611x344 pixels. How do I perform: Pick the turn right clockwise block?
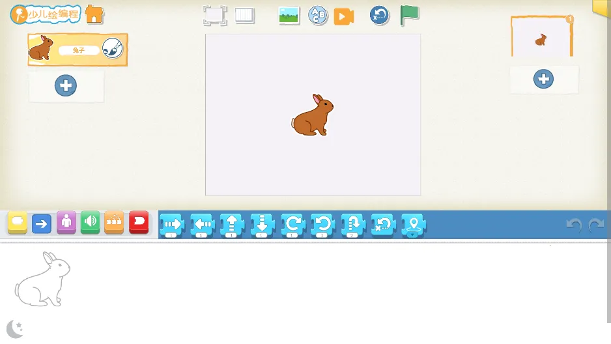pyautogui.click(x=292, y=225)
